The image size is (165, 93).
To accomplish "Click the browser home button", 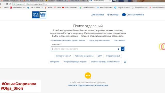I will click(10, 4).
